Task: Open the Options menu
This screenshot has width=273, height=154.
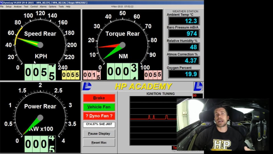Action: coord(52,7)
